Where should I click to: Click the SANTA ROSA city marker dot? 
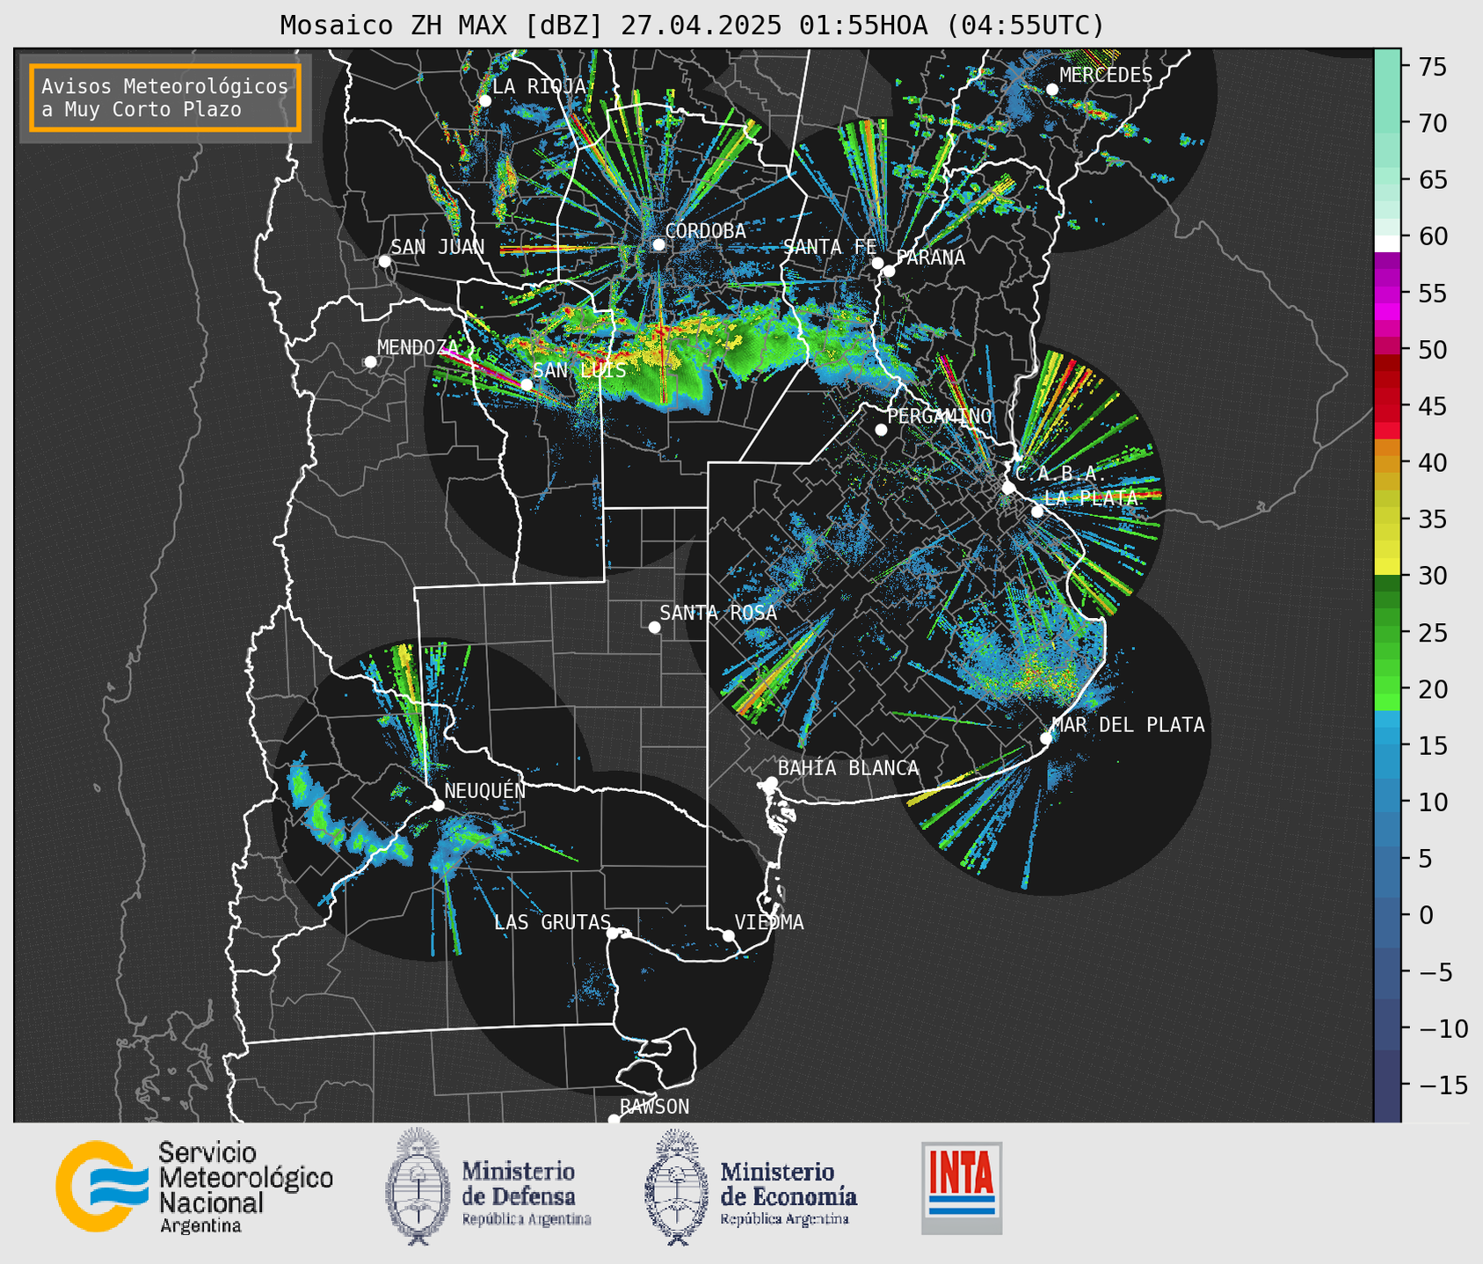[x=654, y=628]
